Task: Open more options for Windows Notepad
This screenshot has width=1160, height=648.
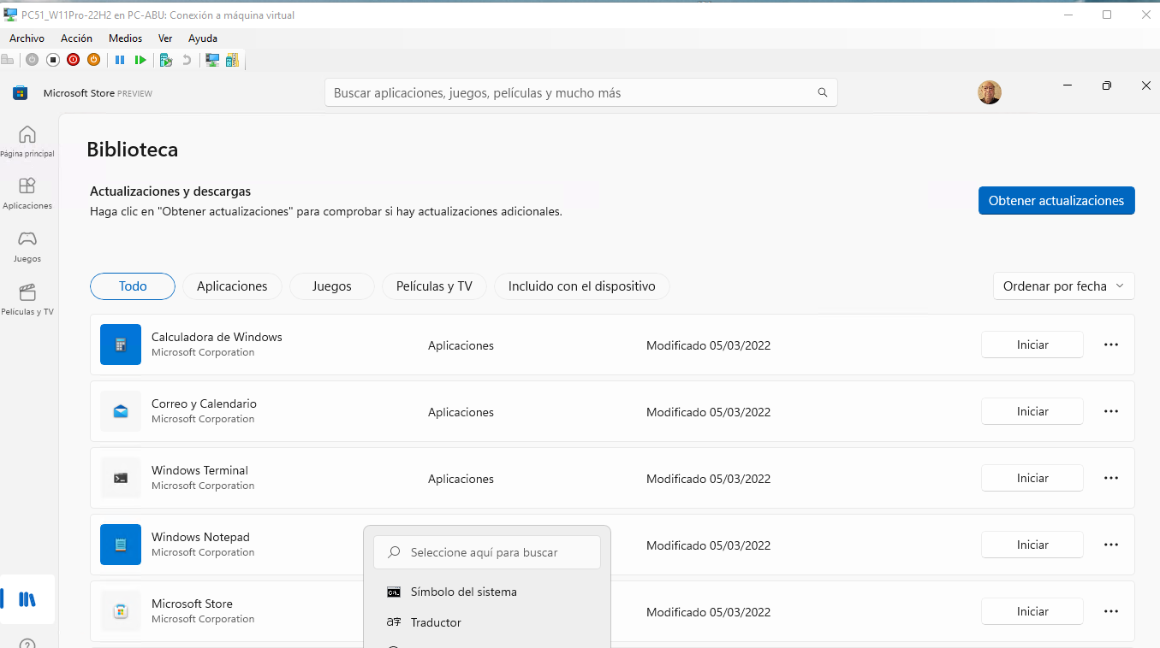Action: click(1111, 545)
